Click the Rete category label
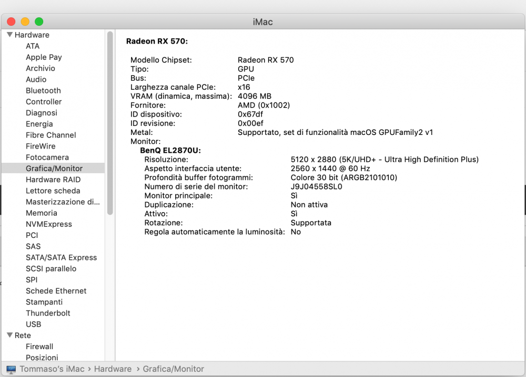This screenshot has height=377, width=526. 23,336
